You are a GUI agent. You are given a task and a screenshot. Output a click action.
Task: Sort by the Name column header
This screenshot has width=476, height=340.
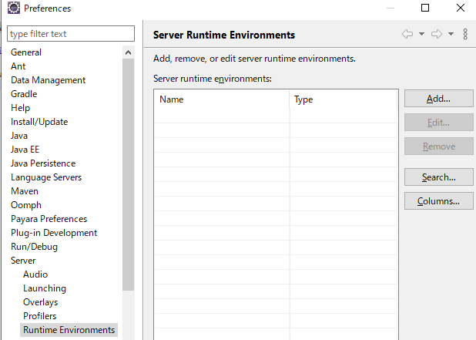pos(222,99)
